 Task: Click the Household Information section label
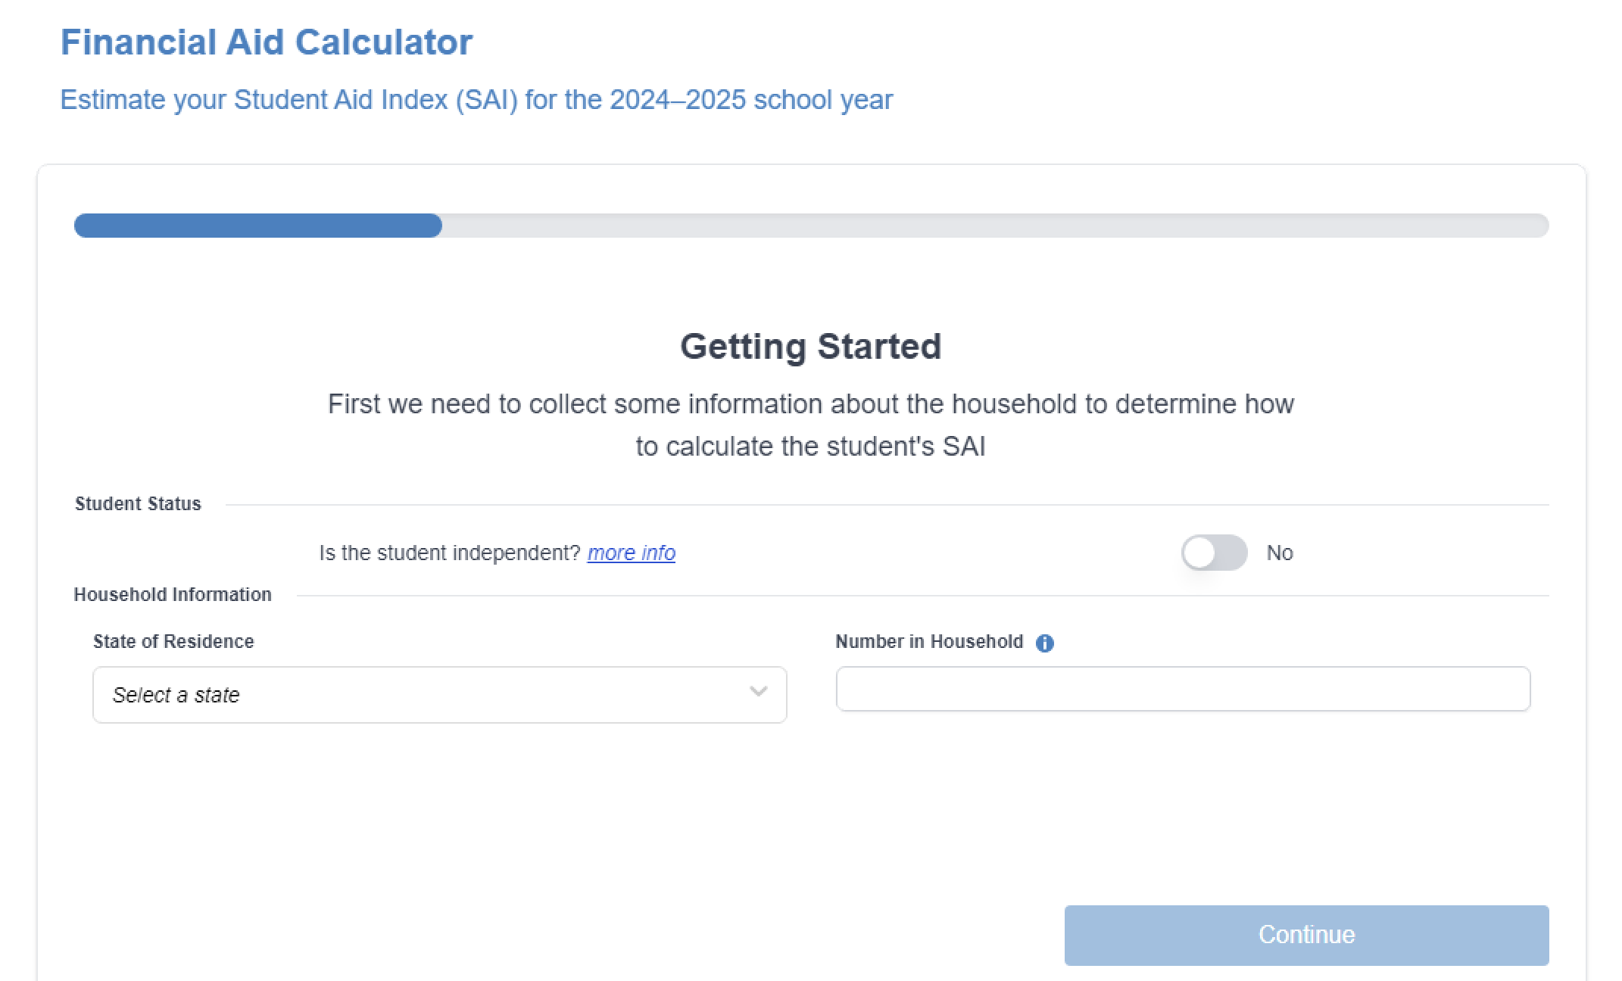point(172,594)
